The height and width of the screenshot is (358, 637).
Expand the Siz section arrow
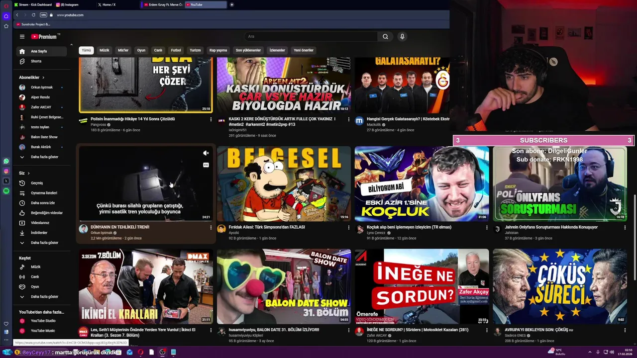[x=28, y=173]
